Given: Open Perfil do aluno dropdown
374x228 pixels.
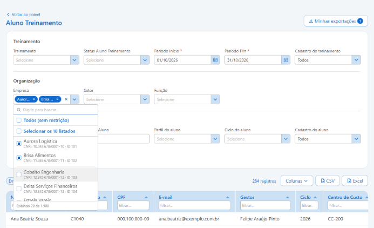Looking at the screenshot, I should 215,139.
